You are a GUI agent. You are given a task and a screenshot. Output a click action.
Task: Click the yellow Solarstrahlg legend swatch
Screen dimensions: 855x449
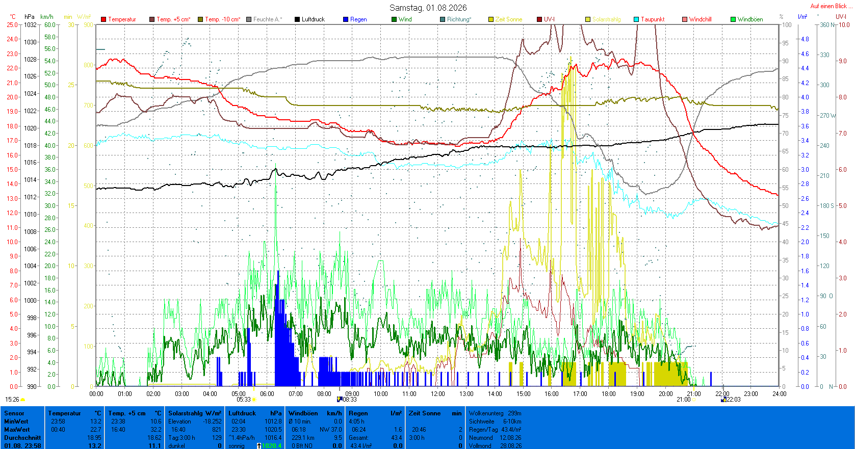click(588, 19)
